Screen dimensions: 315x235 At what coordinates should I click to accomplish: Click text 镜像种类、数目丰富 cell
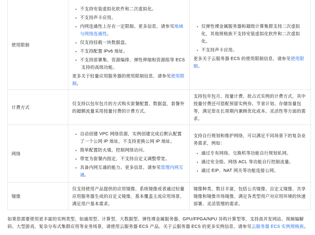250,196
